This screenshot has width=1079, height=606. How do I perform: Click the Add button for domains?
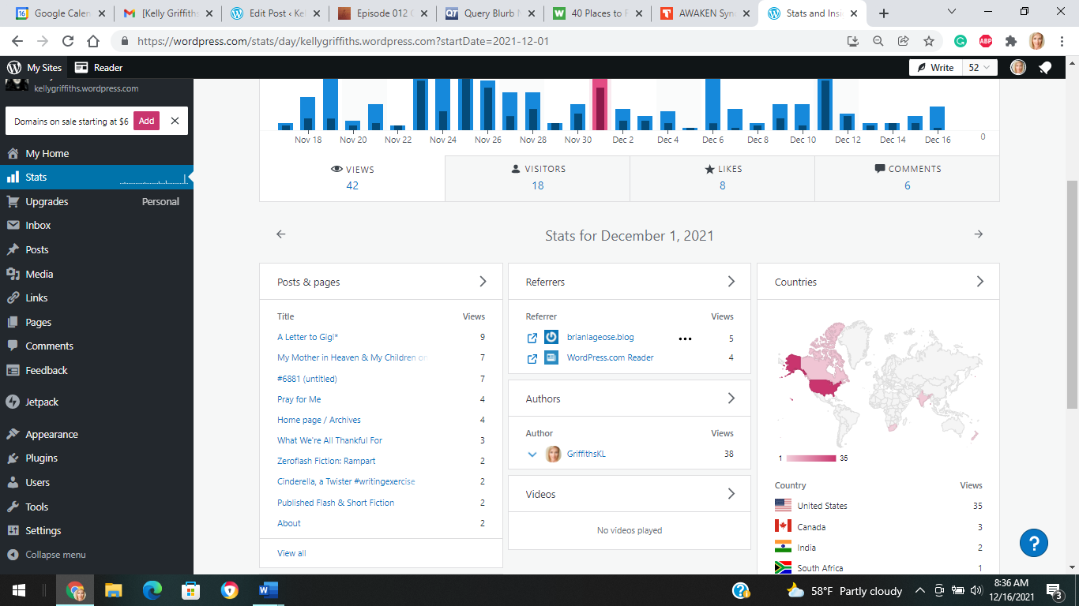(146, 121)
